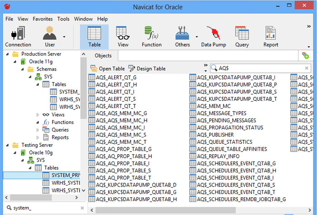The image size is (317, 215).
Task: Clear the system_ search box
Action: (82, 208)
